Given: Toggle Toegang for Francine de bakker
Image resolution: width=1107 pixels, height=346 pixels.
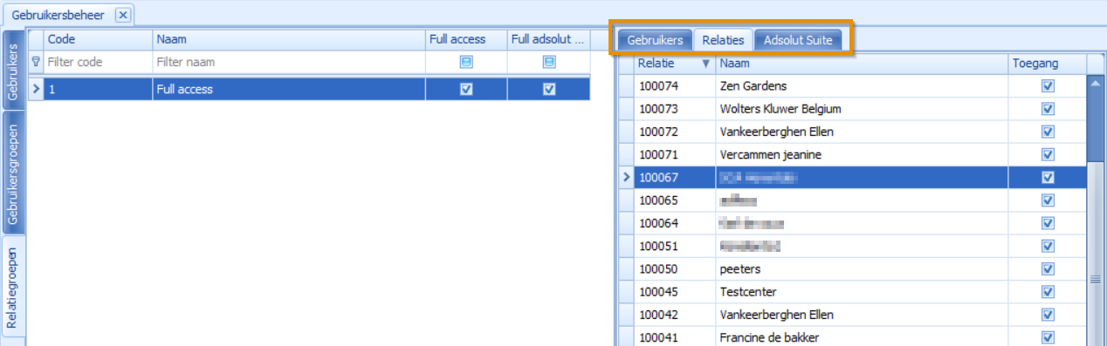Looking at the screenshot, I should click(x=1048, y=336).
